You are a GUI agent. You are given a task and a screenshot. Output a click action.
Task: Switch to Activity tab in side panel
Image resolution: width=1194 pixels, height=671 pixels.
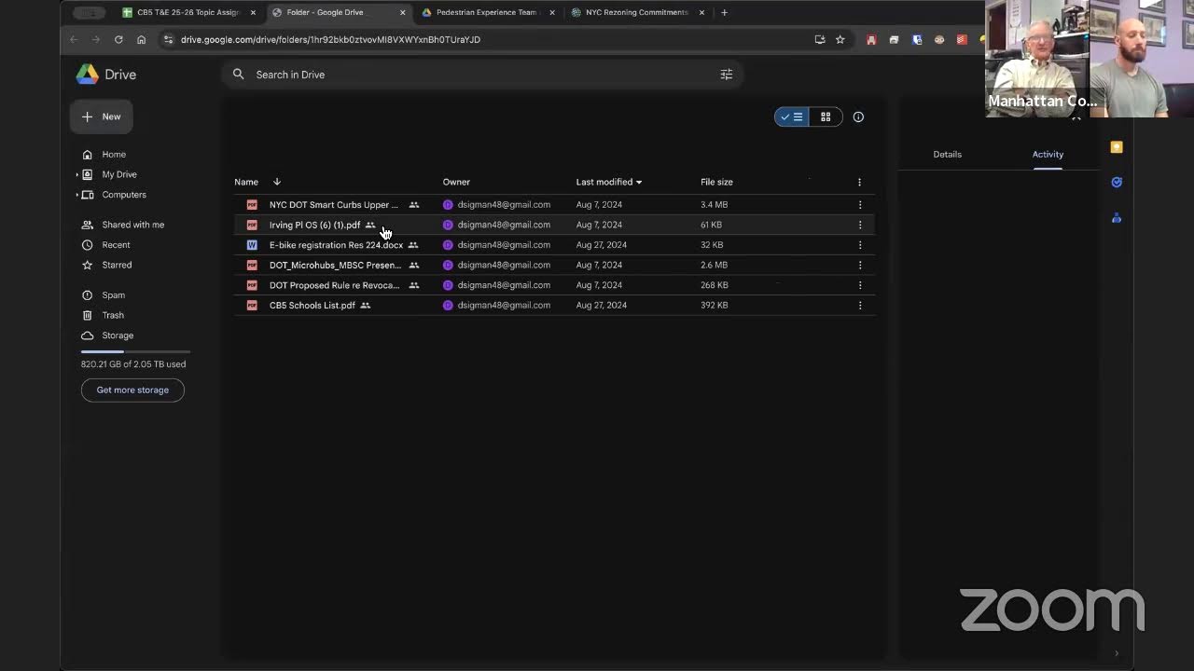coord(1048,155)
